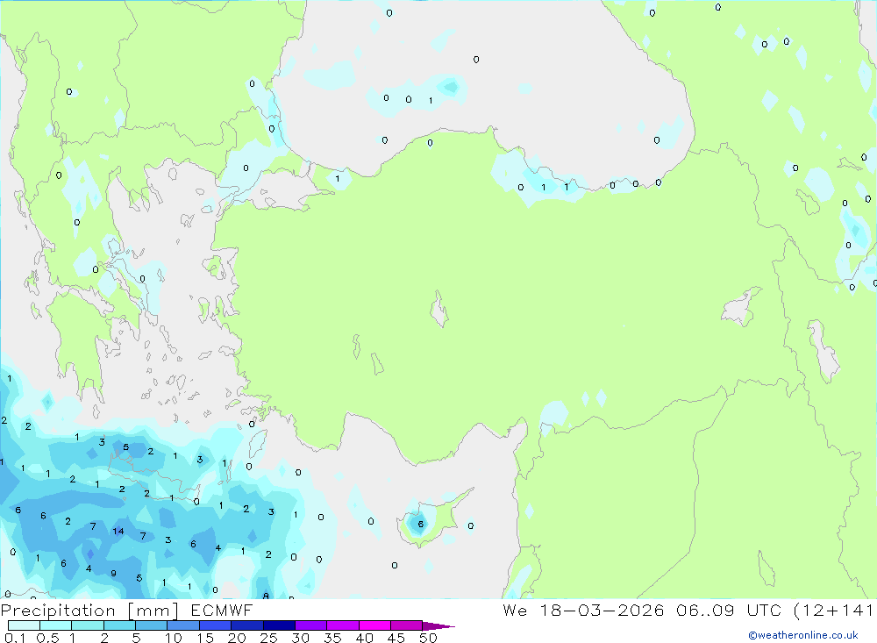The width and height of the screenshot is (877, 643).
Task: Select the 5 to 10 mm legend swatch
Action: point(152,625)
